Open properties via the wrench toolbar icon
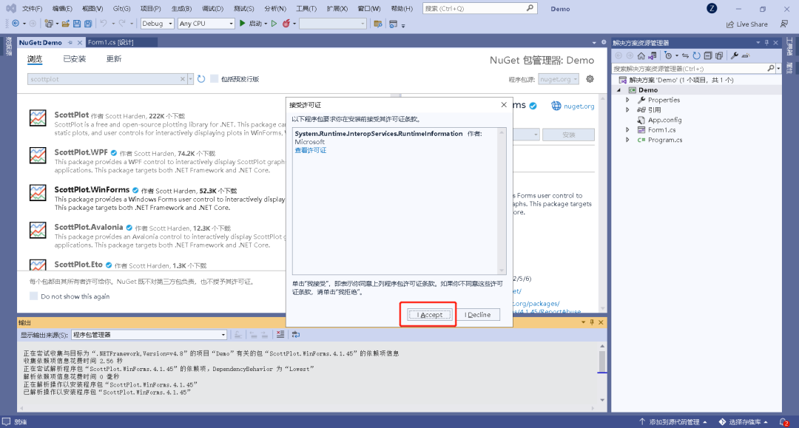The image size is (799, 428). click(x=735, y=55)
